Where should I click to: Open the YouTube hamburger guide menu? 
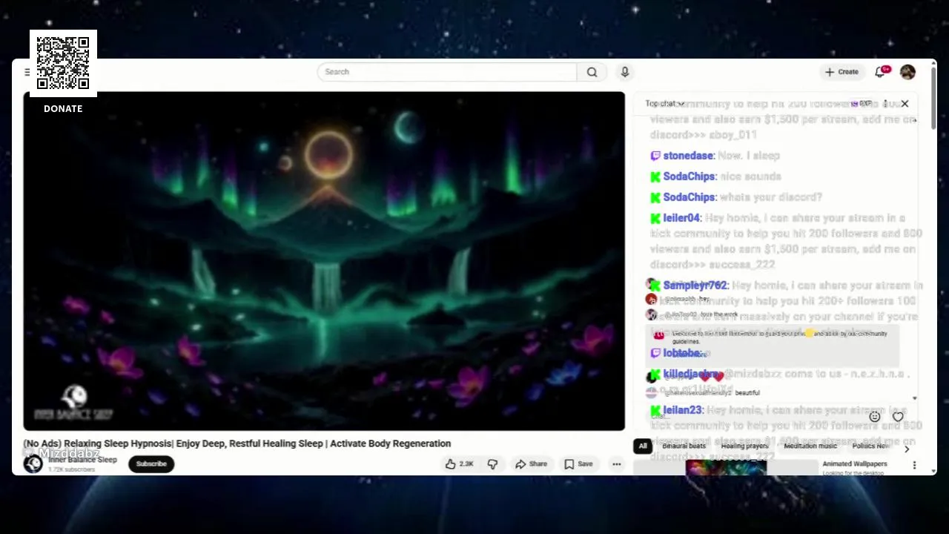(27, 72)
